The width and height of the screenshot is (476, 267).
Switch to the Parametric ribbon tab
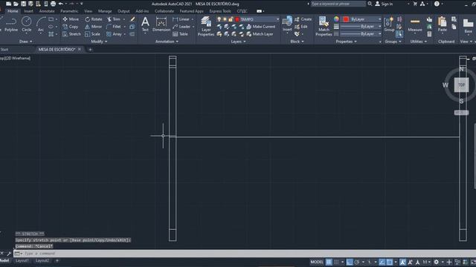point(69,11)
